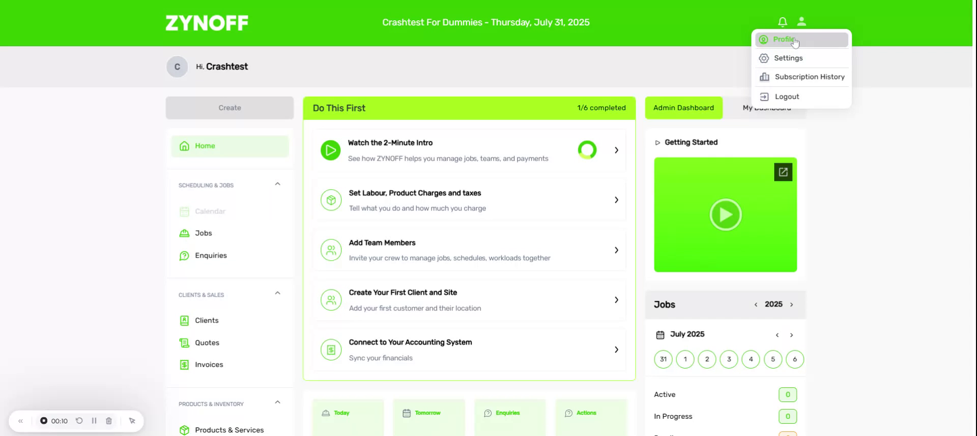The width and height of the screenshot is (977, 436).
Task: Select Settings from the user menu
Action: pyautogui.click(x=788, y=58)
